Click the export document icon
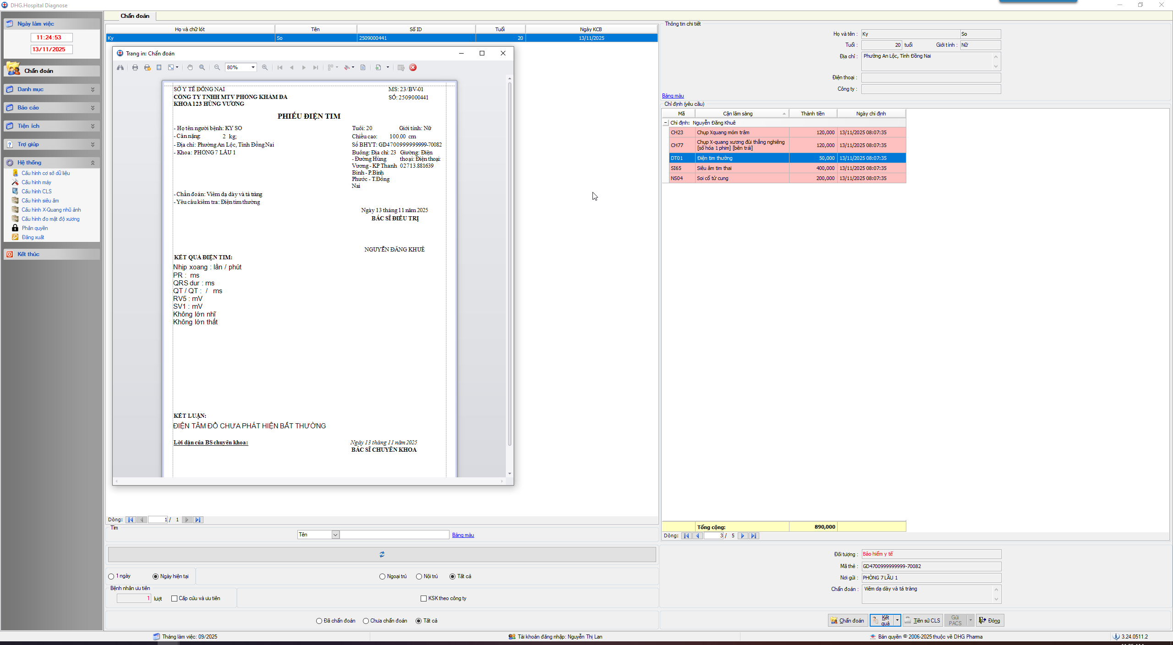Image resolution: width=1173 pixels, height=645 pixels. [378, 67]
